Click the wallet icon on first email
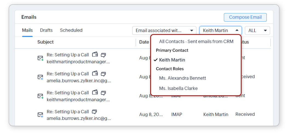Screen dimensions: 287x134 pyautogui.click(x=95, y=55)
